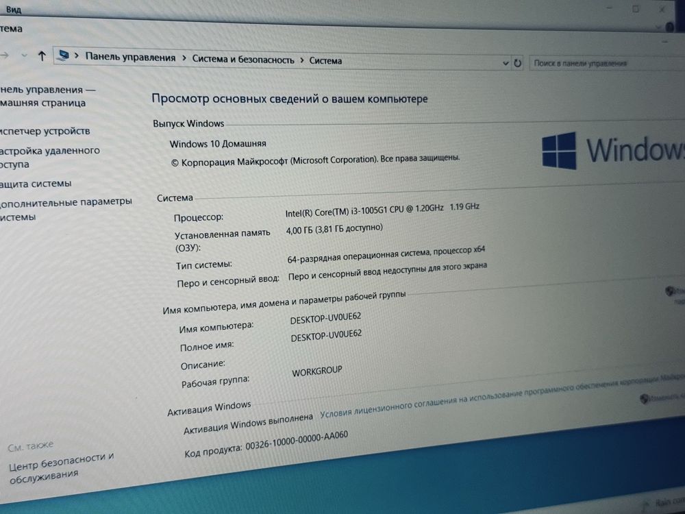This screenshot has width=685, height=514.
Task: Select Система и безопасность breadcrumb
Action: pyautogui.click(x=243, y=60)
